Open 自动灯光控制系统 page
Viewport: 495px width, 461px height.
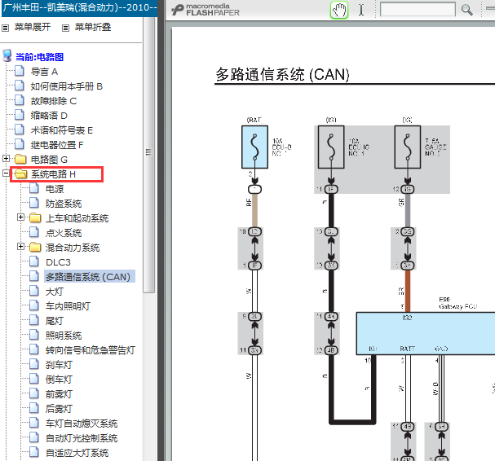[x=82, y=438]
